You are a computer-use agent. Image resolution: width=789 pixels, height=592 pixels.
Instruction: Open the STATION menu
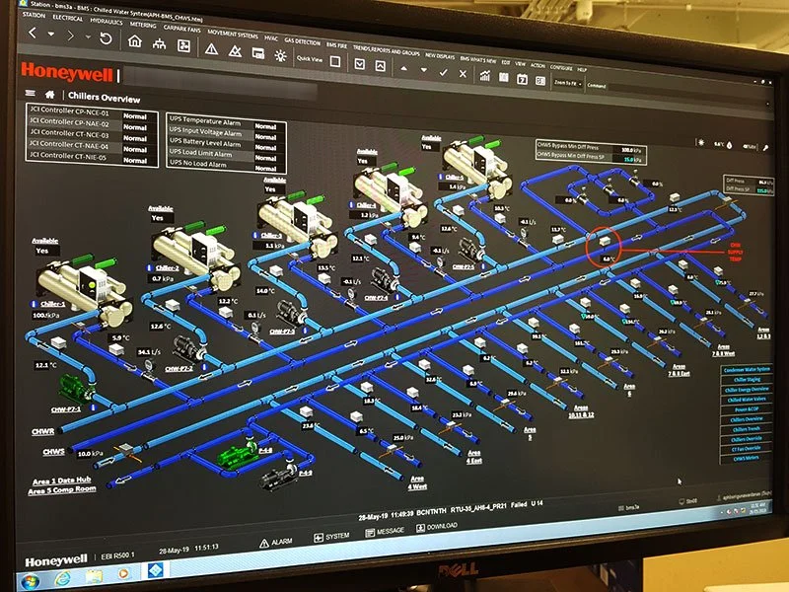[x=34, y=15]
